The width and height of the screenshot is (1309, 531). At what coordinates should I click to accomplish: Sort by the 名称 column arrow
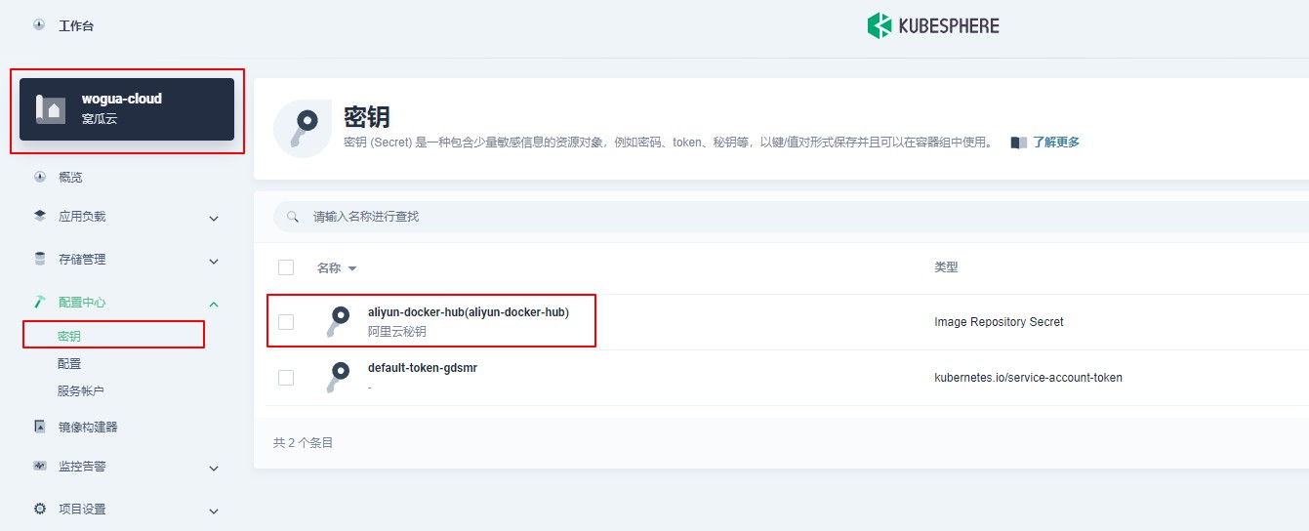pyautogui.click(x=352, y=268)
